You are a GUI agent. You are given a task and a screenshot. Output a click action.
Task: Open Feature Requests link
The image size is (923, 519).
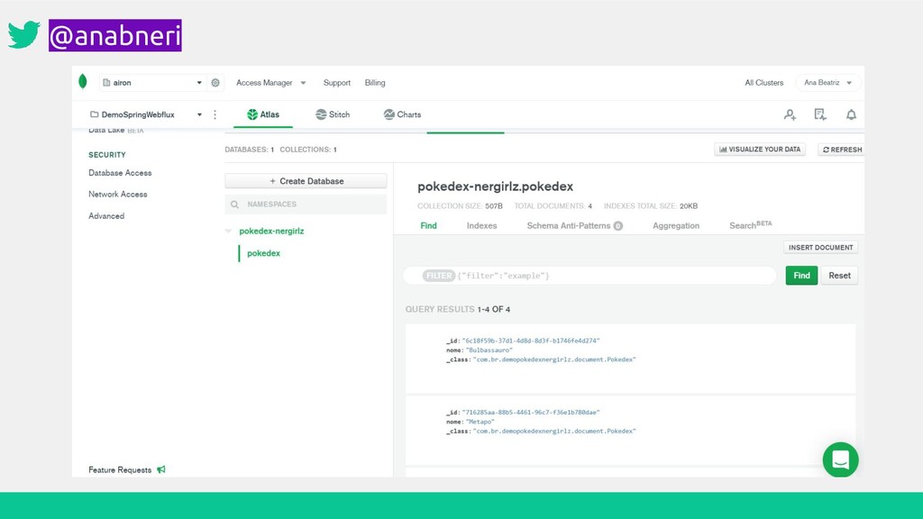(120, 469)
